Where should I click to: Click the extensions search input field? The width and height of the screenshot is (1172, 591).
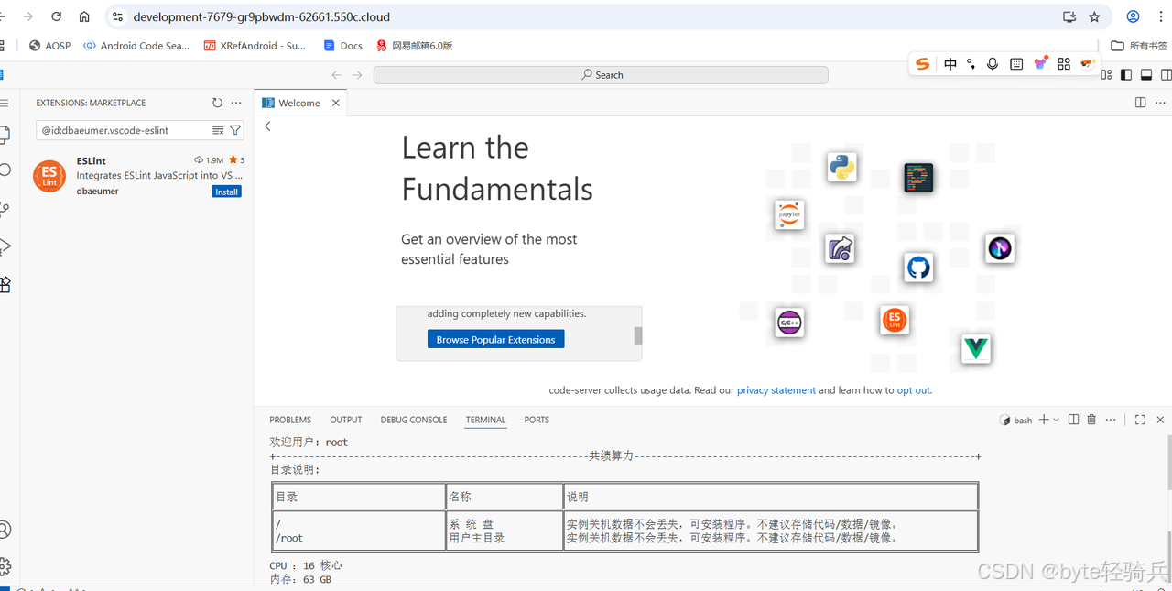[124, 130]
